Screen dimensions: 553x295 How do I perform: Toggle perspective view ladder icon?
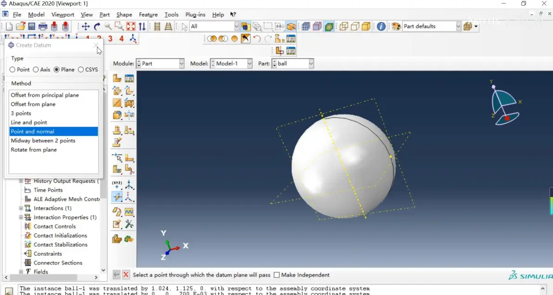[x=168, y=26]
